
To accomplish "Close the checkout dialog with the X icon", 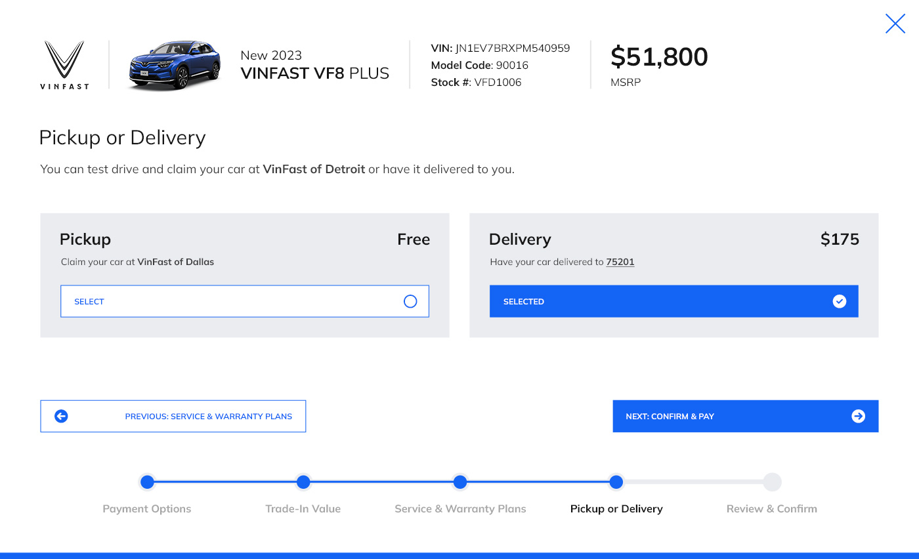I will (895, 24).
